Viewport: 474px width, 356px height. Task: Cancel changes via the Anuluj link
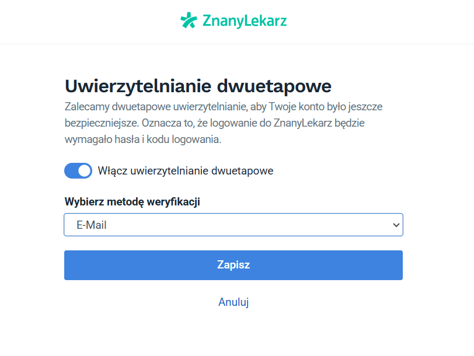pos(233,302)
